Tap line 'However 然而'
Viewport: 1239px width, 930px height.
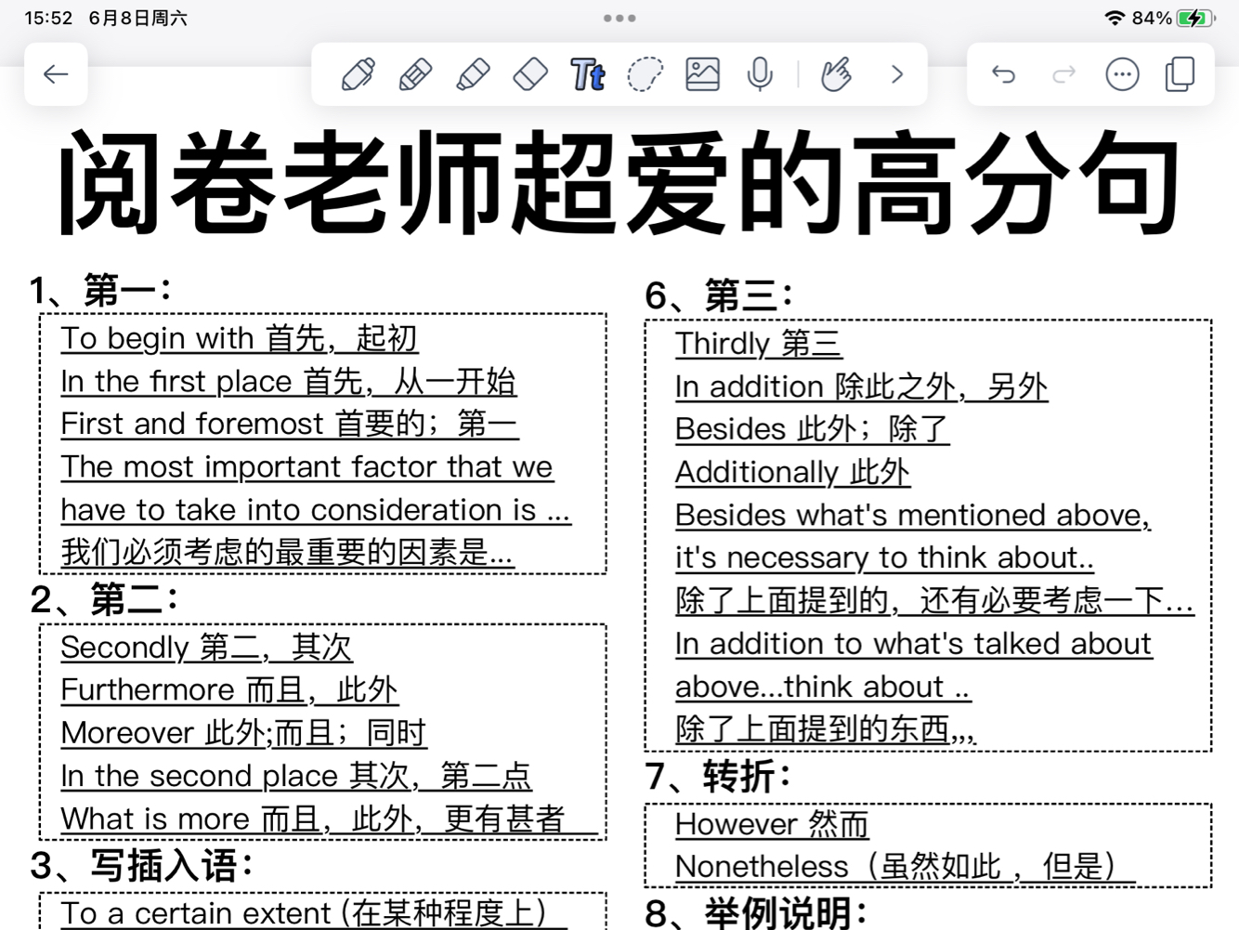pos(772,823)
